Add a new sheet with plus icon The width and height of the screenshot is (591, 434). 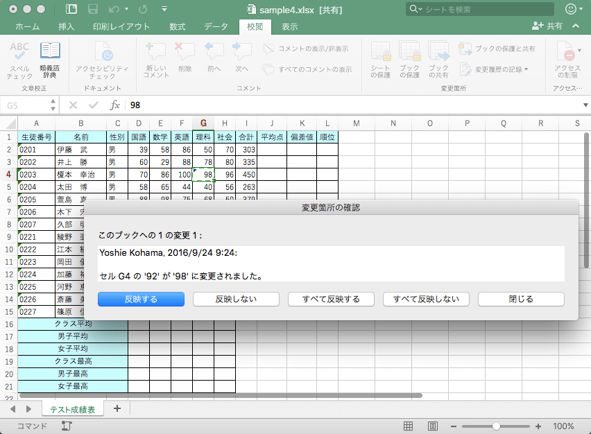[x=117, y=408]
